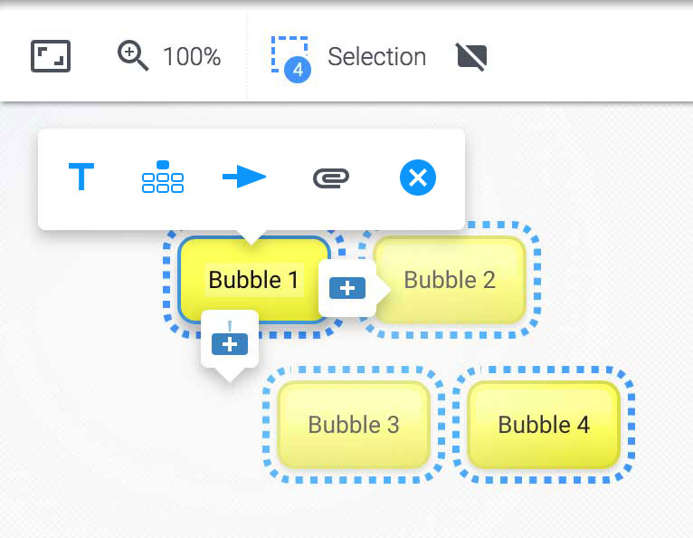Toggle the crossed-out presentation mode icon
The image size is (693, 538).
point(471,57)
